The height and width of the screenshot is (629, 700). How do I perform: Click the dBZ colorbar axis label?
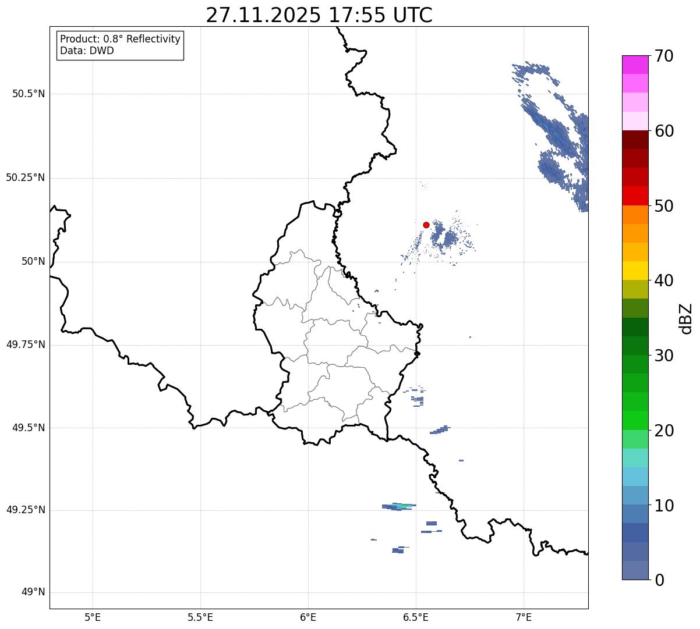[686, 318]
